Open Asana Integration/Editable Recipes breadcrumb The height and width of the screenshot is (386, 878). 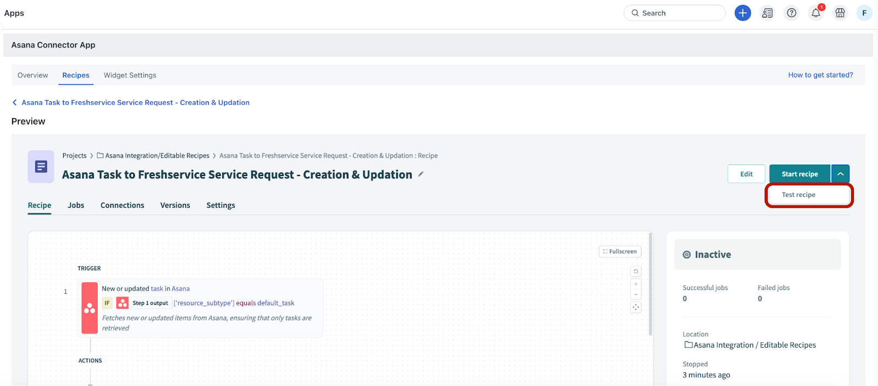157,156
